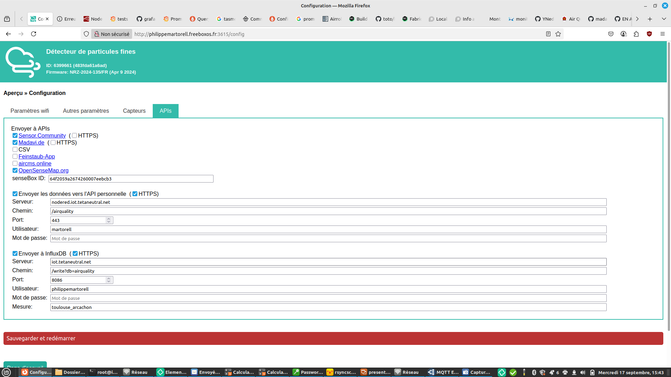
Task: Open the OpenSenseMap.org link
Action: tap(43, 170)
